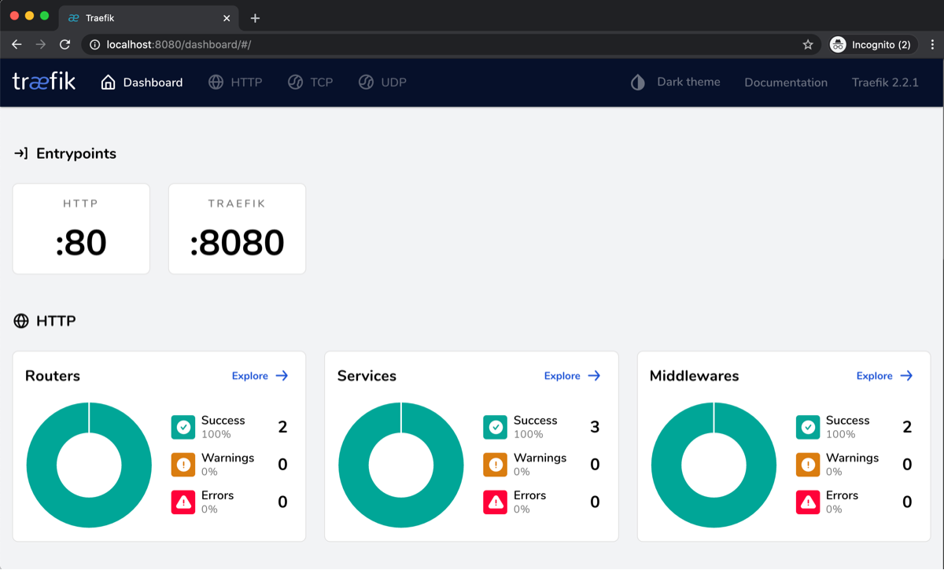Click the Services Success count 3
This screenshot has width=944, height=570.
pos(595,427)
